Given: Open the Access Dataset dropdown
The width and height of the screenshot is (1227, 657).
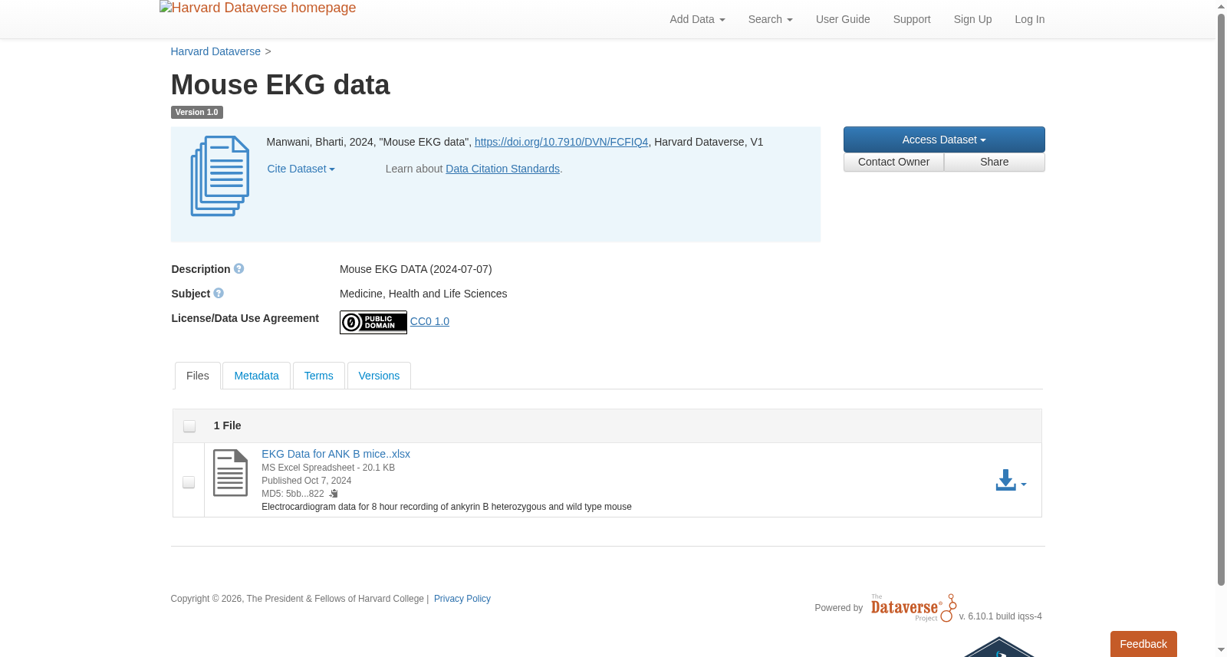Looking at the screenshot, I should click(944, 140).
